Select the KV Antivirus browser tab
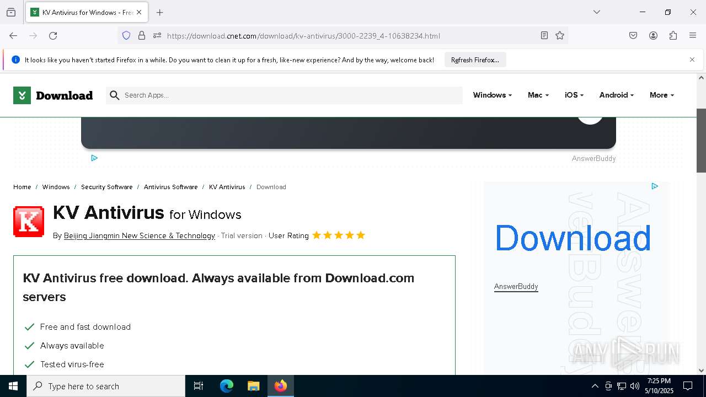Viewport: 706px width, 397px height. coord(87,12)
